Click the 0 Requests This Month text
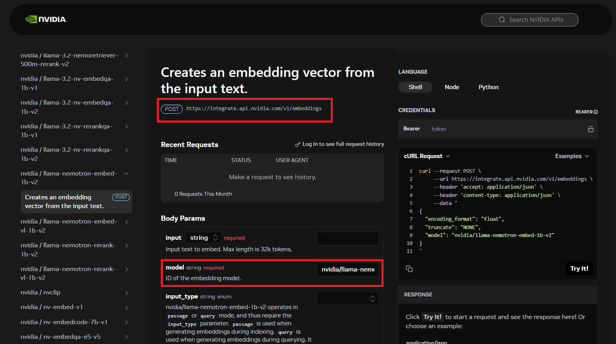Screen dimensions: 616x344 [203, 194]
